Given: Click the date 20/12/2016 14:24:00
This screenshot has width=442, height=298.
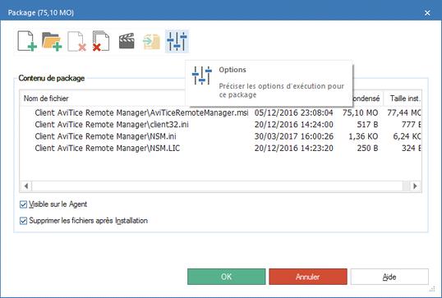Looking at the screenshot, I should point(294,125).
